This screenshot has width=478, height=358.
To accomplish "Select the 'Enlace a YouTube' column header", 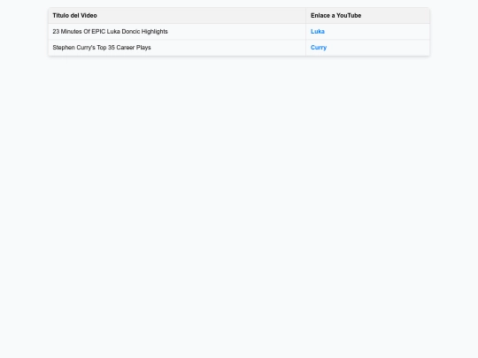I will 368,16.
